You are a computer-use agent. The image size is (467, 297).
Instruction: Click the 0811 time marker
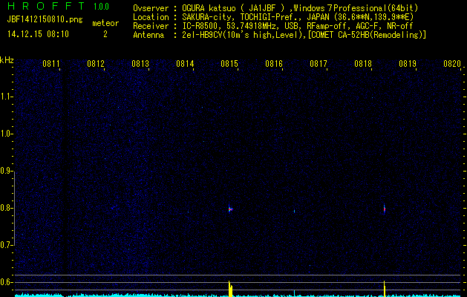tap(51, 63)
